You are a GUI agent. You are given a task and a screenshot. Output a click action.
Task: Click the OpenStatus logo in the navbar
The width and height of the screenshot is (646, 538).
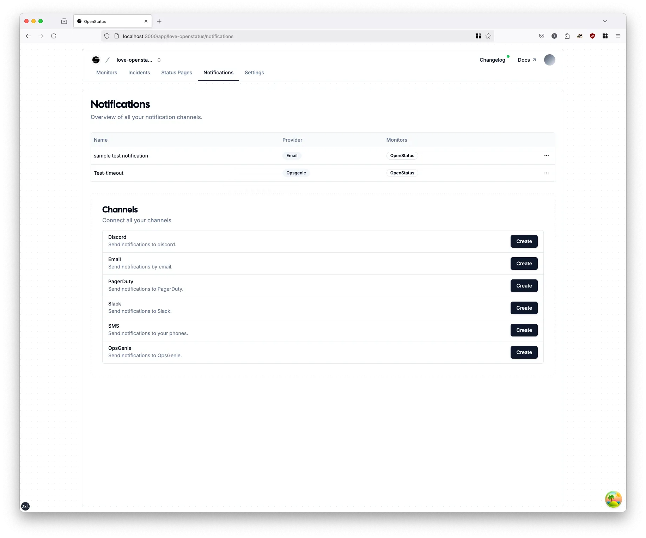tap(96, 60)
